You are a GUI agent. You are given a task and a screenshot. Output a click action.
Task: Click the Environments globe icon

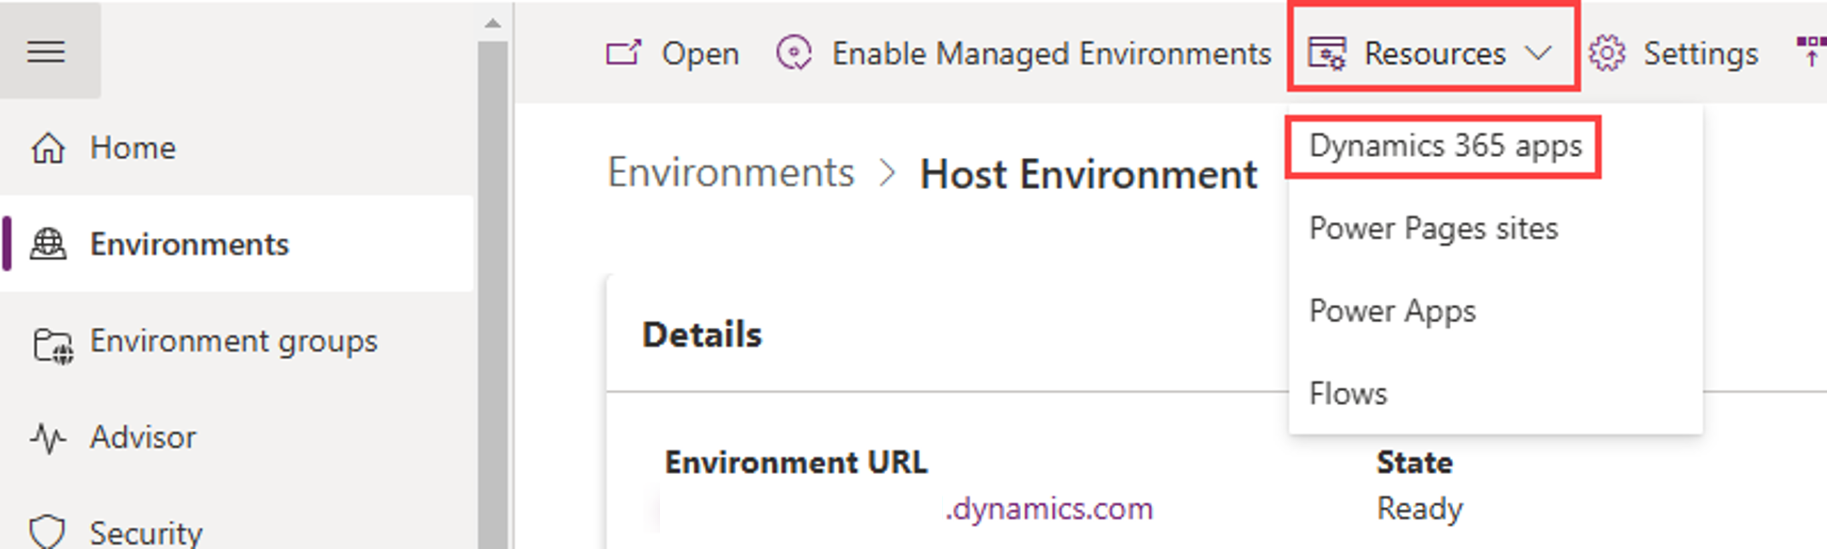click(x=48, y=245)
